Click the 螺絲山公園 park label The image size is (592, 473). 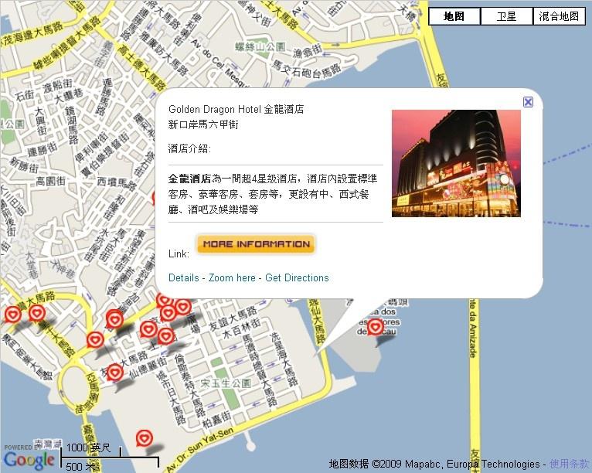tap(260, 47)
